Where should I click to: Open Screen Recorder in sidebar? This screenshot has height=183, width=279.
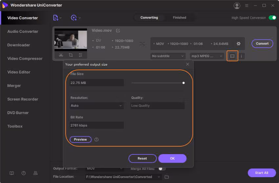coord(23,99)
